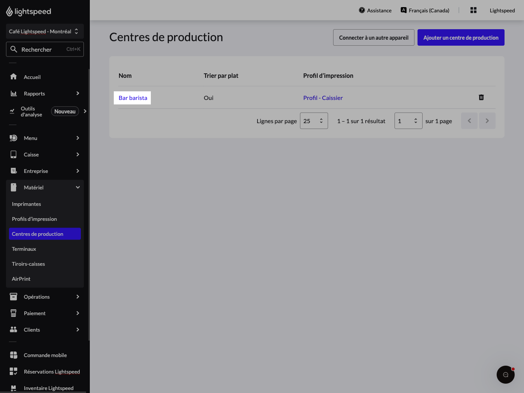Viewport: 524px width, 393px height.
Task: Open the page number selector
Action: pos(408,121)
